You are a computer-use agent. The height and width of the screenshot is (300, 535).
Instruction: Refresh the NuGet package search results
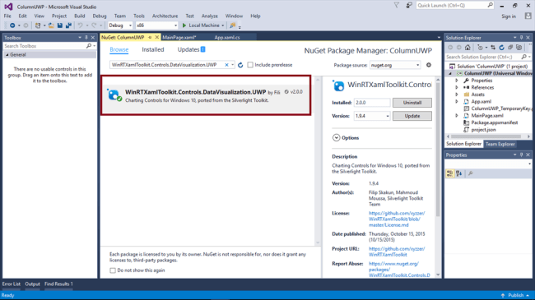click(240, 65)
